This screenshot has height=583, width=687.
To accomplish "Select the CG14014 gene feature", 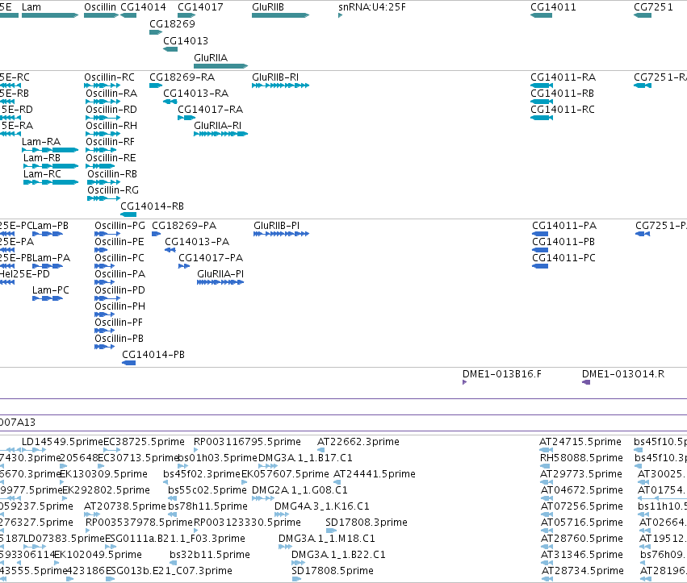I will tap(128, 15).
